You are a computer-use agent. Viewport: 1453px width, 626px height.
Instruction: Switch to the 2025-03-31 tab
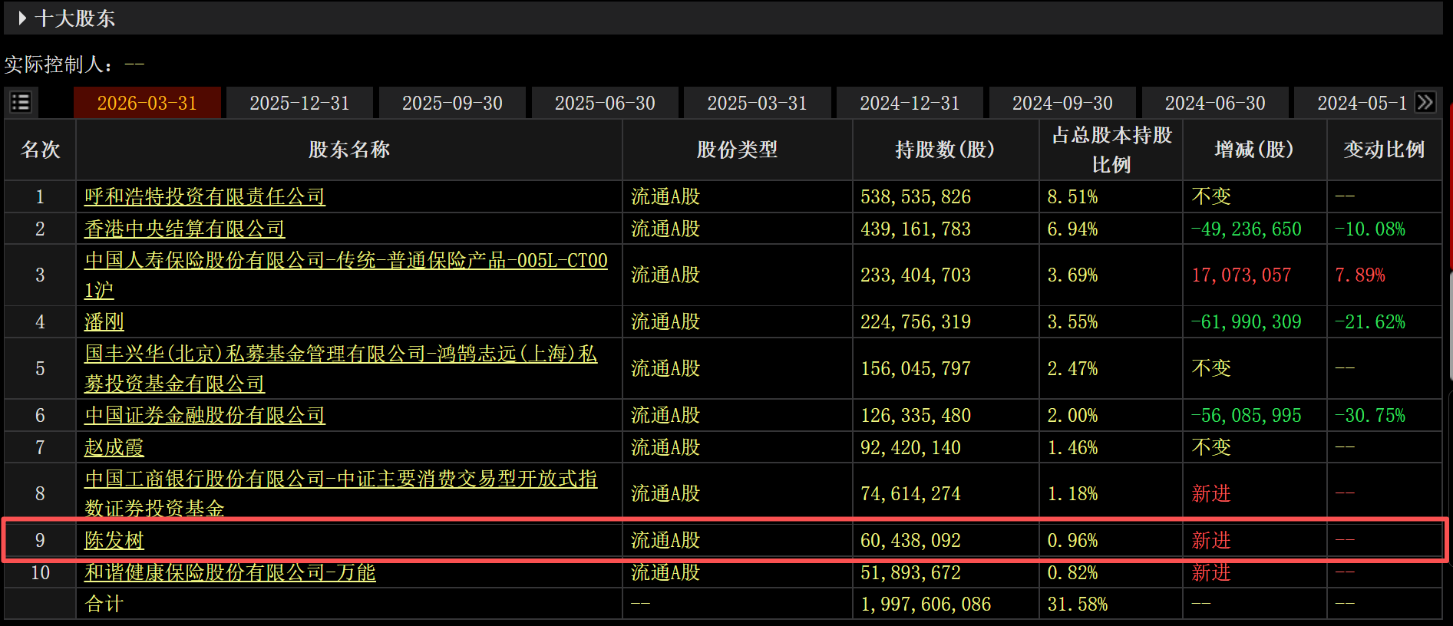point(757,103)
